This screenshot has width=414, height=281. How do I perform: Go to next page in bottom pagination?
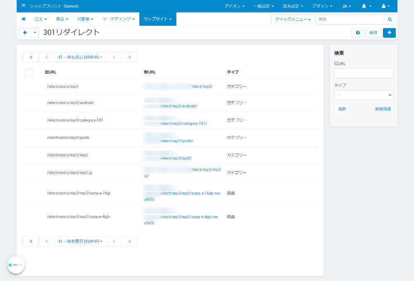pyautogui.click(x=114, y=241)
